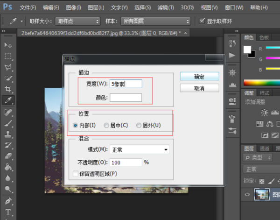Expand the 样本 所有图层 dropdown
This screenshot has width=280, height=220.
156,21
